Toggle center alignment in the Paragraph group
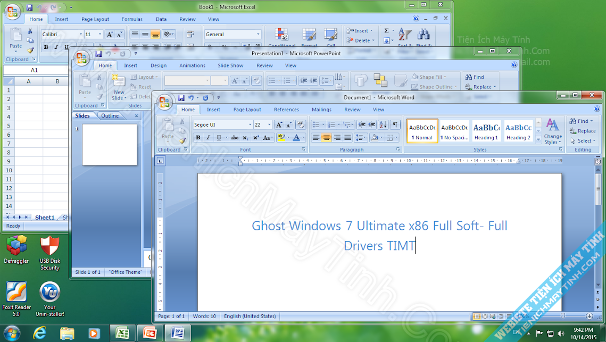 coord(326,138)
